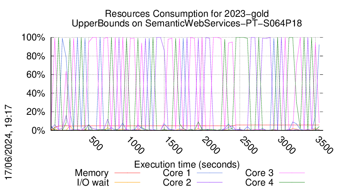Click the 3000 x-axis tick label
The height and width of the screenshot is (190, 340).
click(x=286, y=146)
